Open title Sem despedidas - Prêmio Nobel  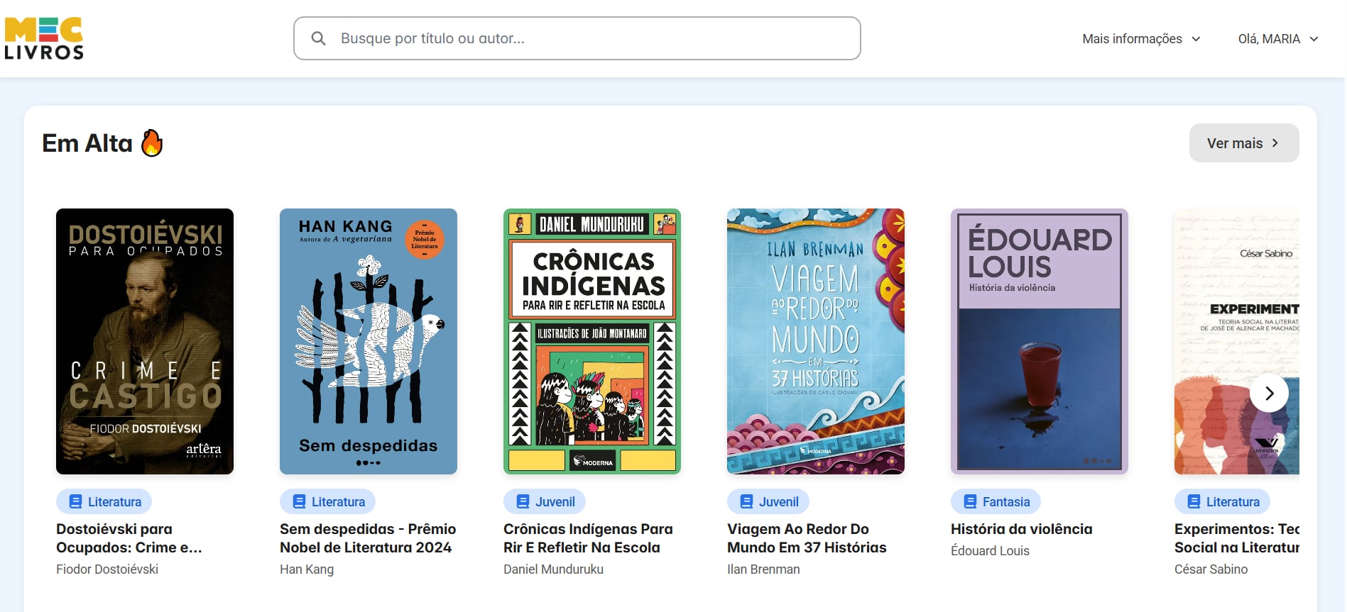[x=368, y=538]
